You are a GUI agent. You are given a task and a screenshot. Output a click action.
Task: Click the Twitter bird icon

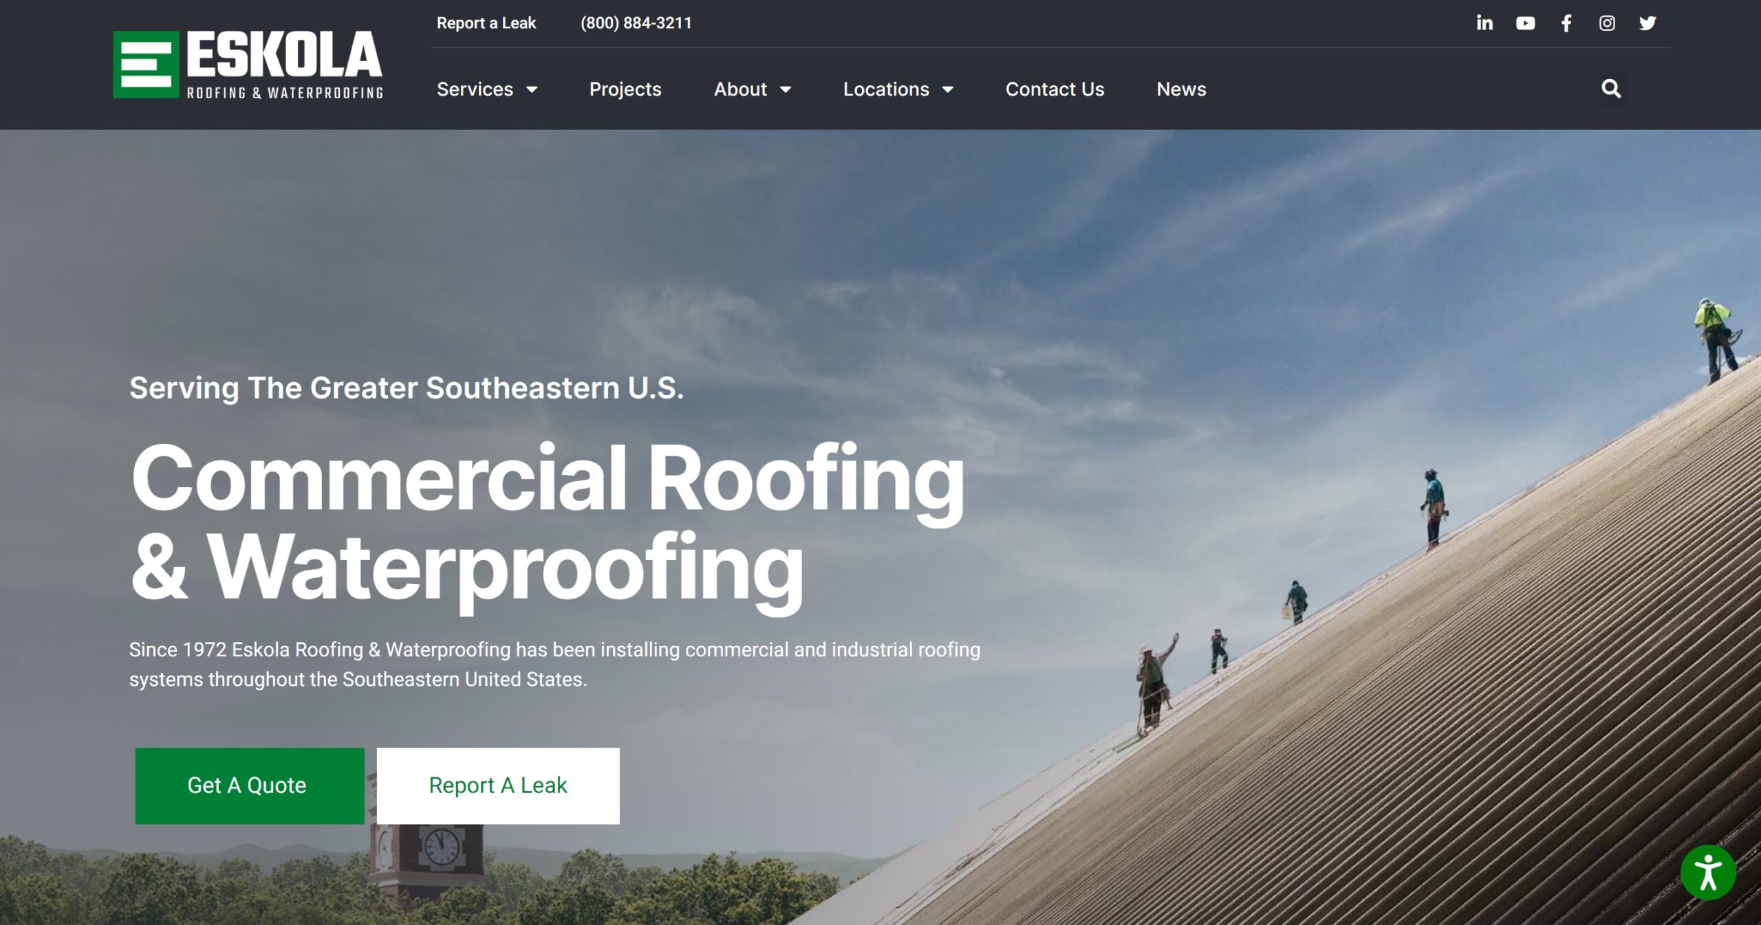[1647, 23]
